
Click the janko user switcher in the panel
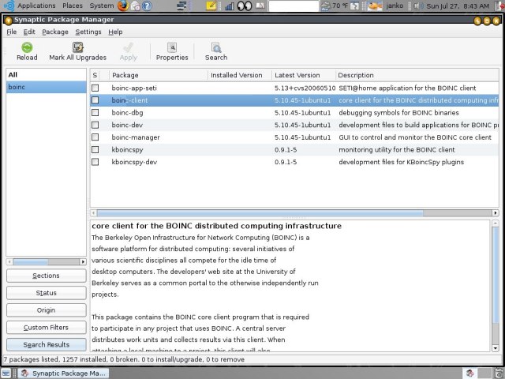395,6
